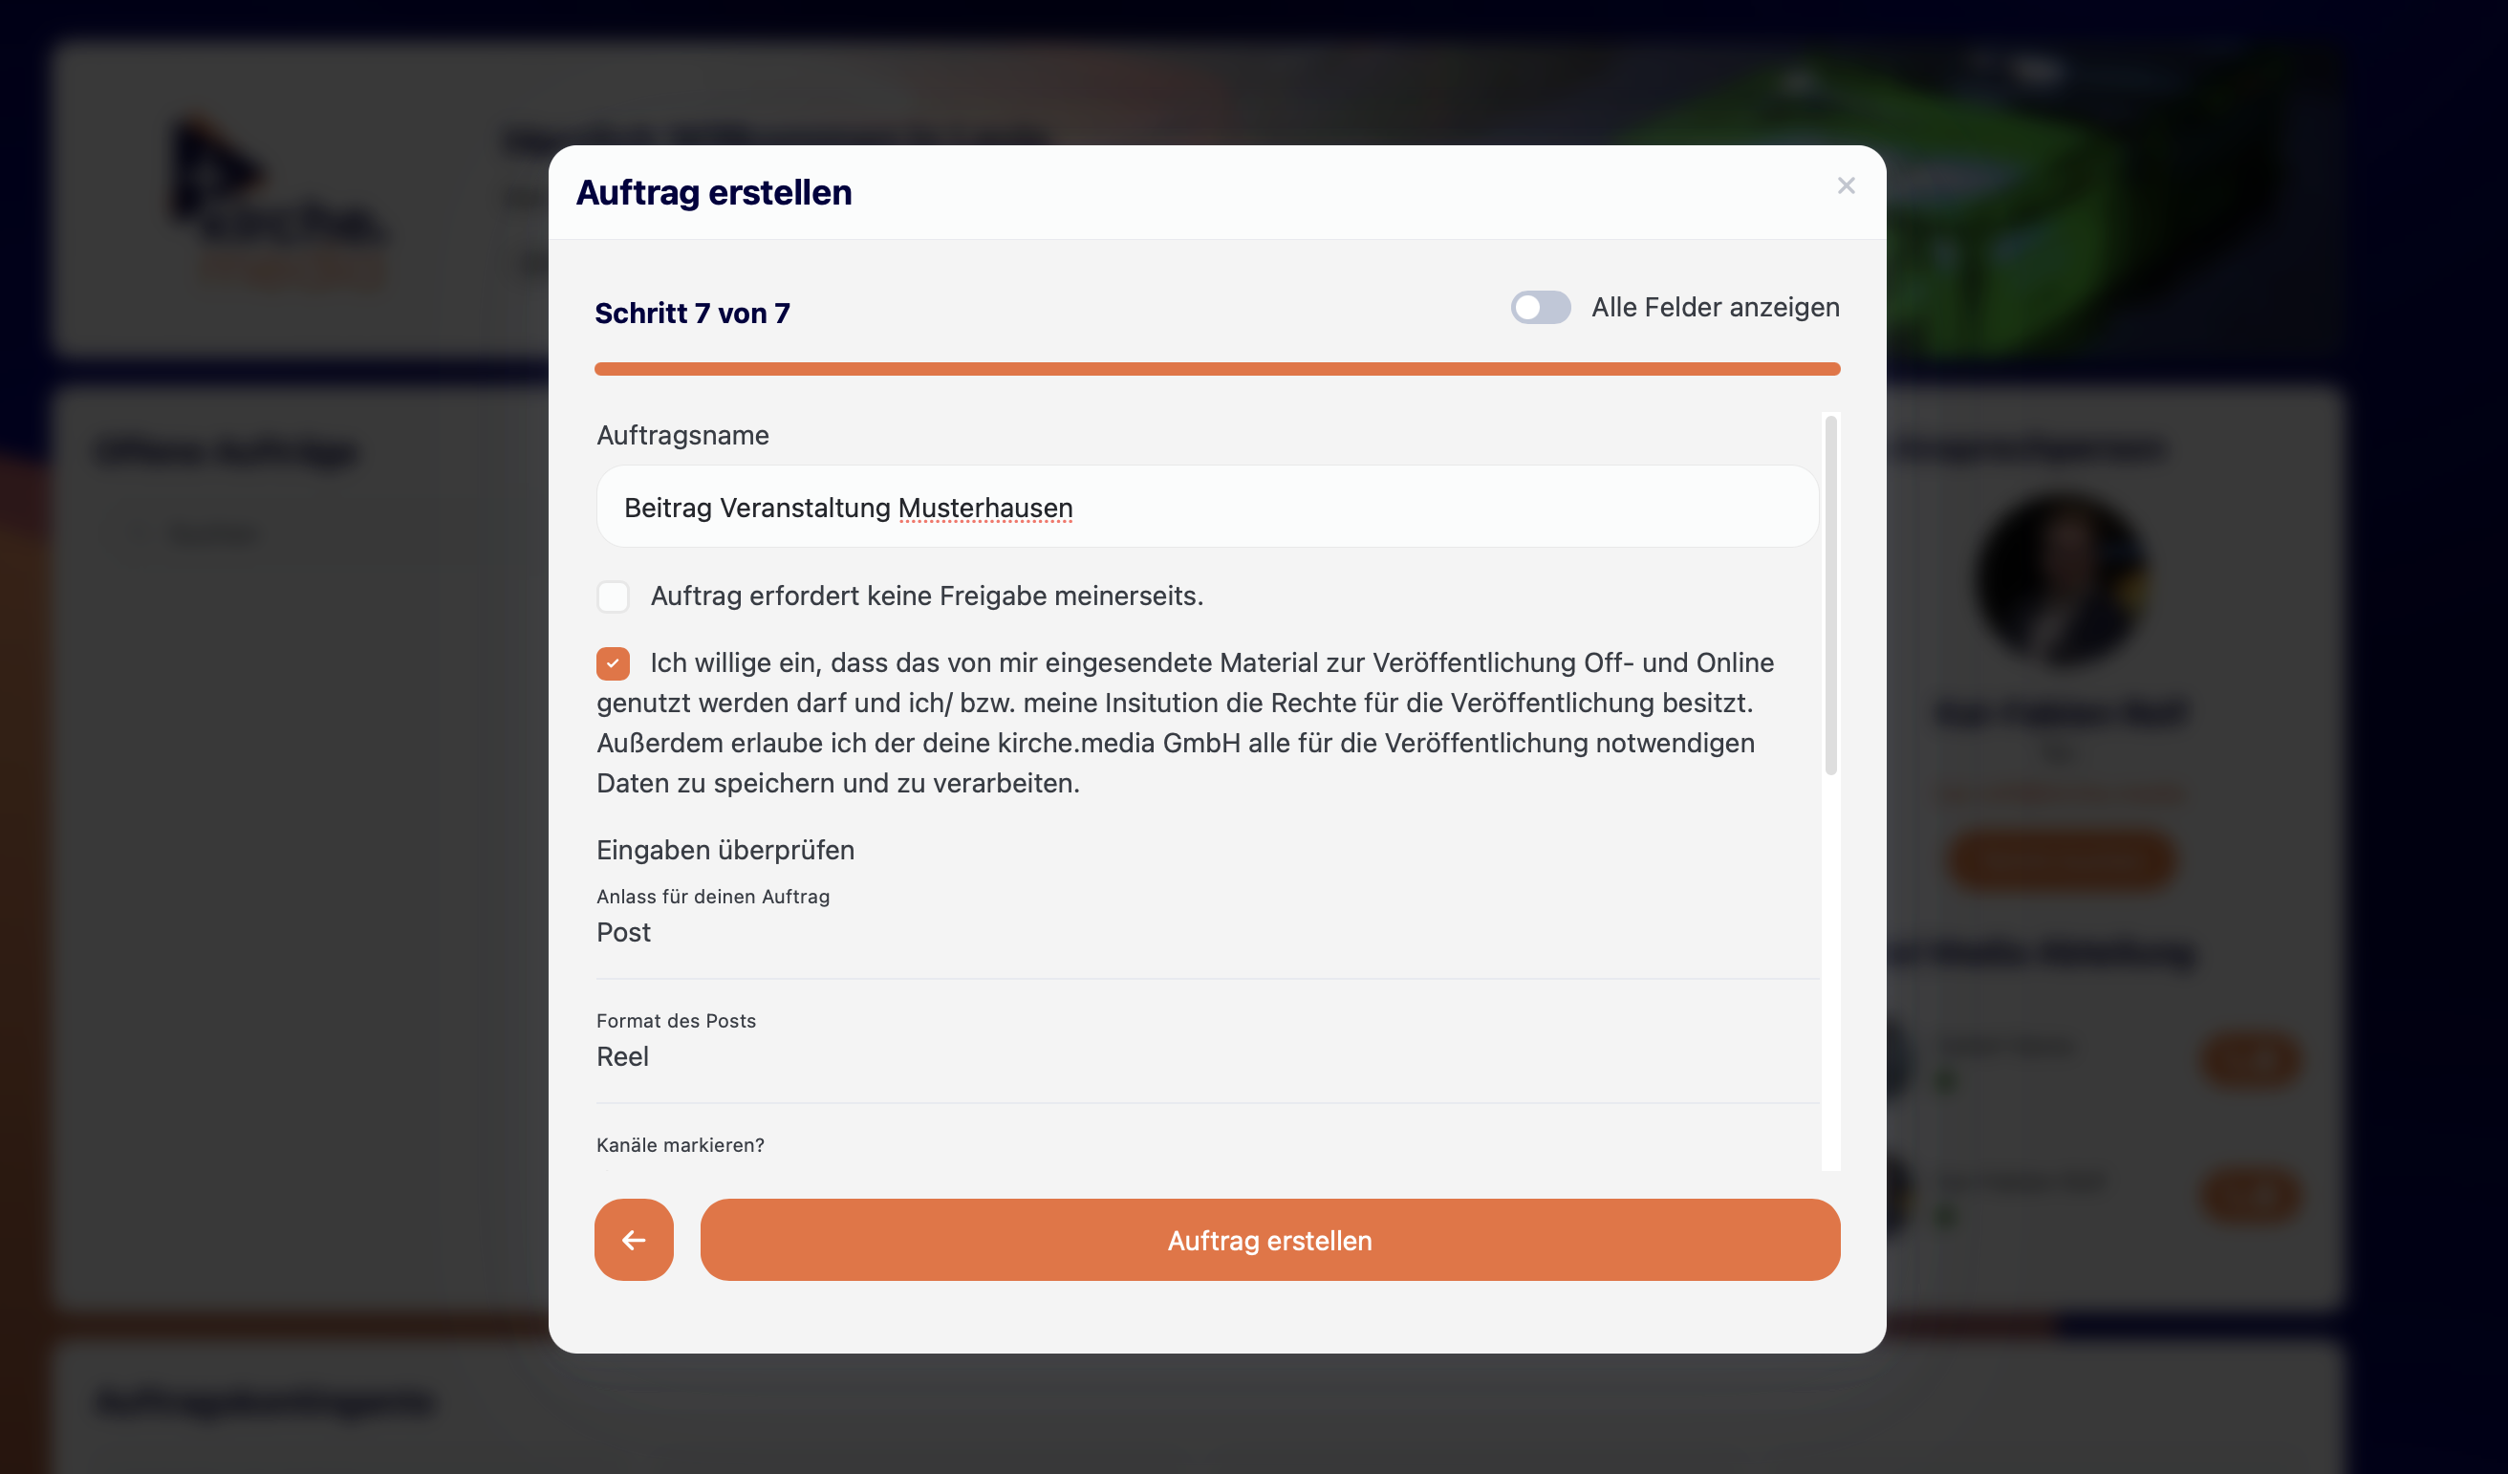Click the Post value under Anlass

pos(623,933)
